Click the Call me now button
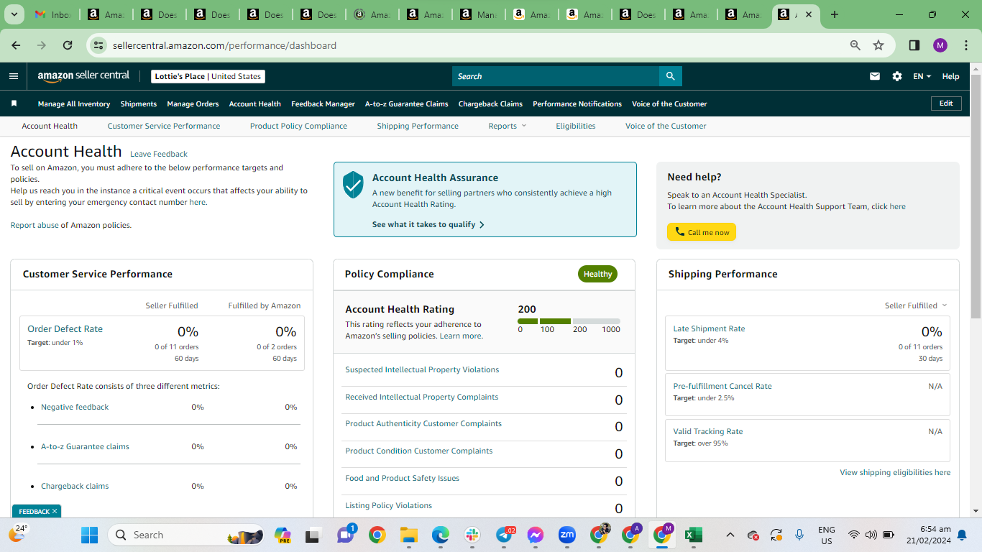 click(702, 232)
